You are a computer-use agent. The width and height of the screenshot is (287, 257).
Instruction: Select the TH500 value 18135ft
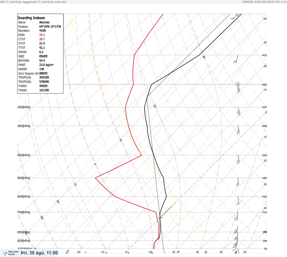(44, 90)
